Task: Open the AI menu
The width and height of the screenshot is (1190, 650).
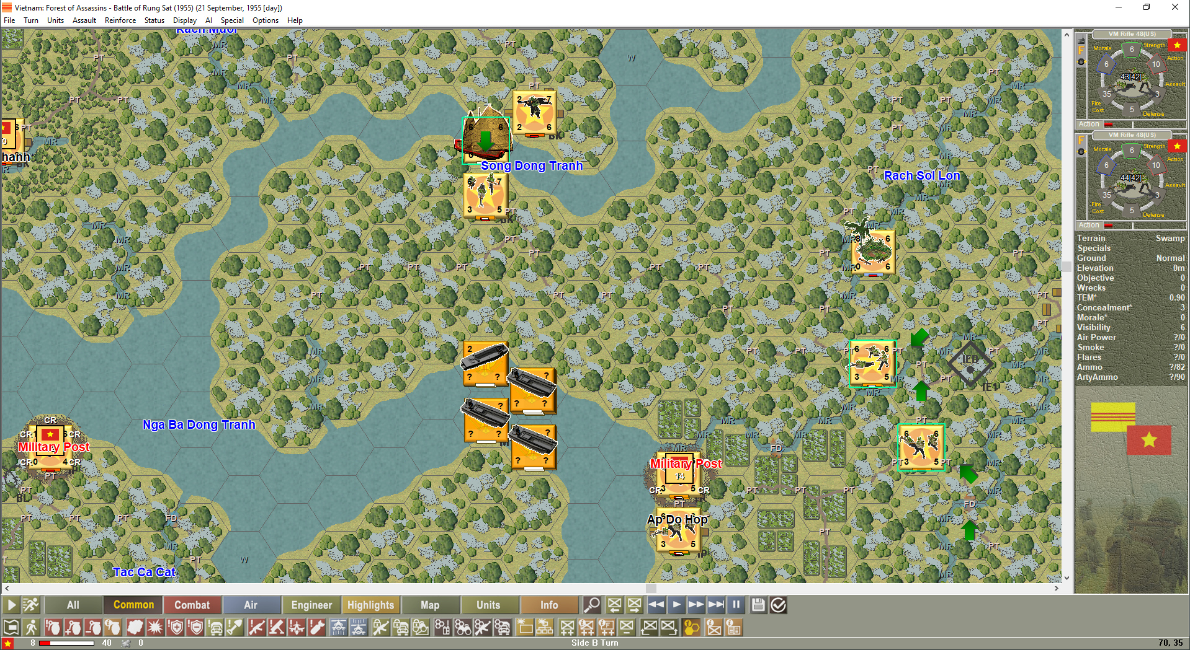Action: (x=209, y=20)
